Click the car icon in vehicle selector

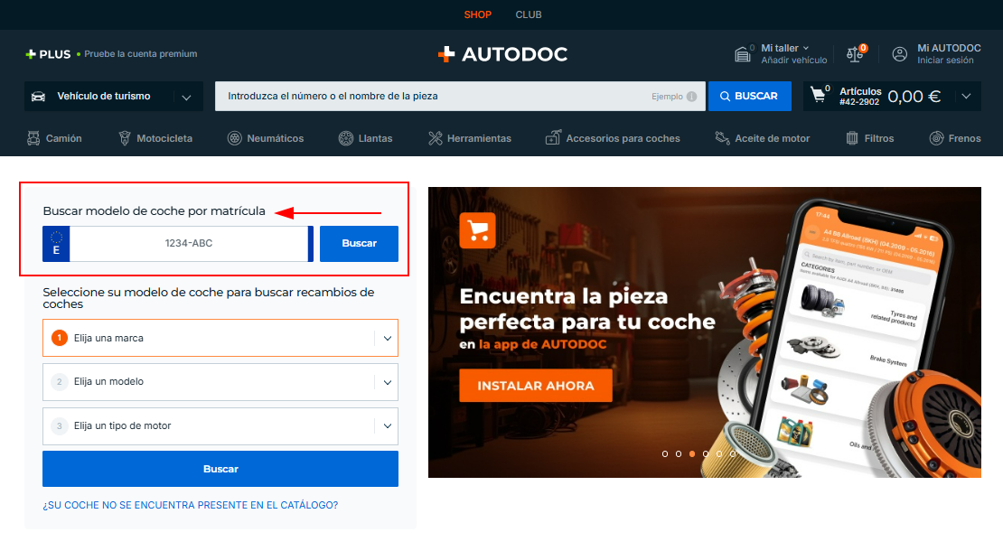38,97
